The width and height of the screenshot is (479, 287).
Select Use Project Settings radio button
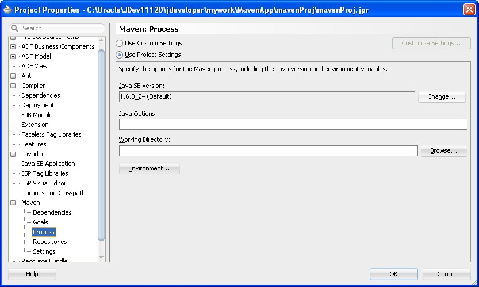pos(119,55)
